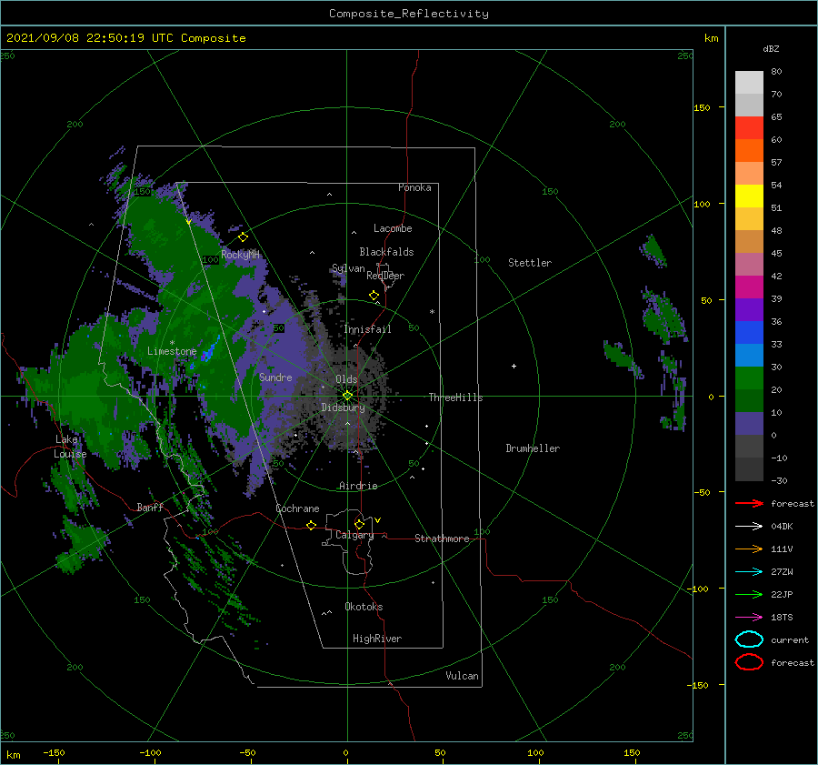Click the dBZ legend heading
Screen dimensions: 818x765
[x=771, y=48]
